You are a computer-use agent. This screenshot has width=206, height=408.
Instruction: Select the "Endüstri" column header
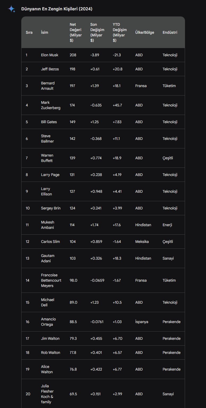click(x=170, y=32)
